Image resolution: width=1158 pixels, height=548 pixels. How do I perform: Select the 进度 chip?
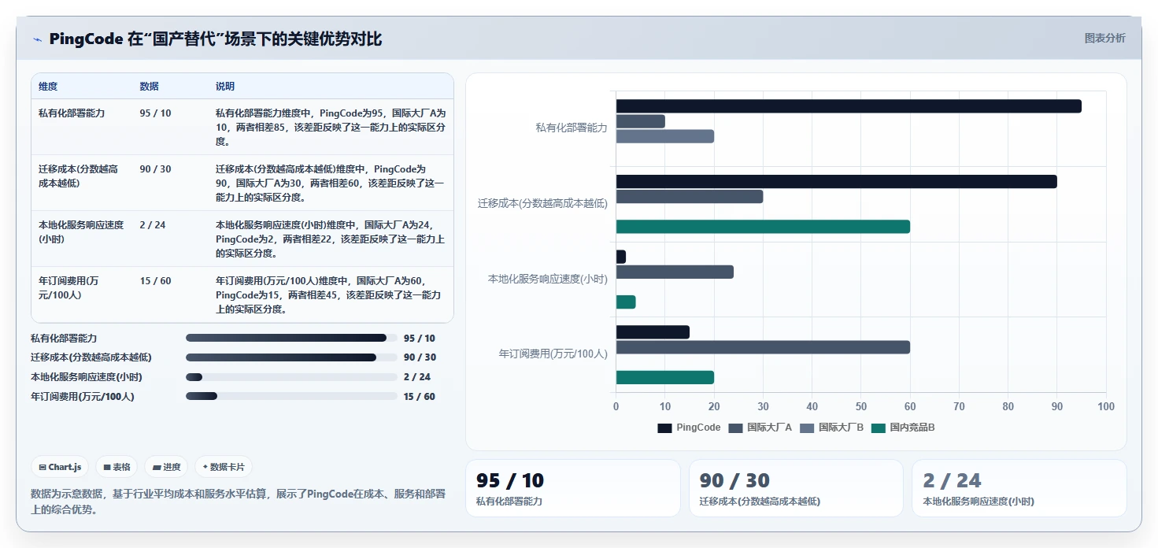pyautogui.click(x=166, y=467)
